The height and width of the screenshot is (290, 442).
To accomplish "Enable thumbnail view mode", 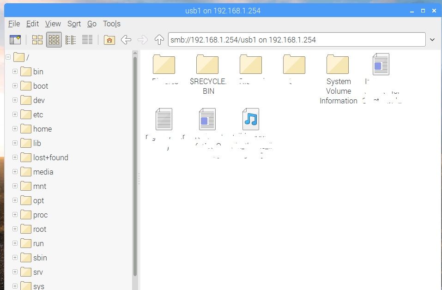I will click(54, 40).
